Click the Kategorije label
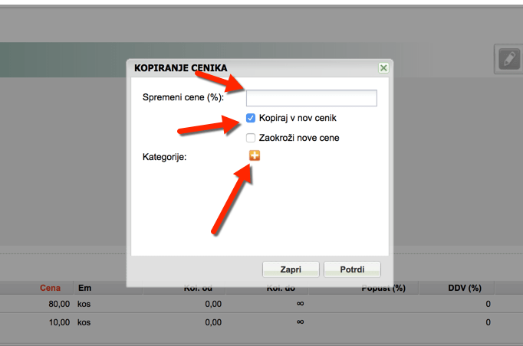 165,157
